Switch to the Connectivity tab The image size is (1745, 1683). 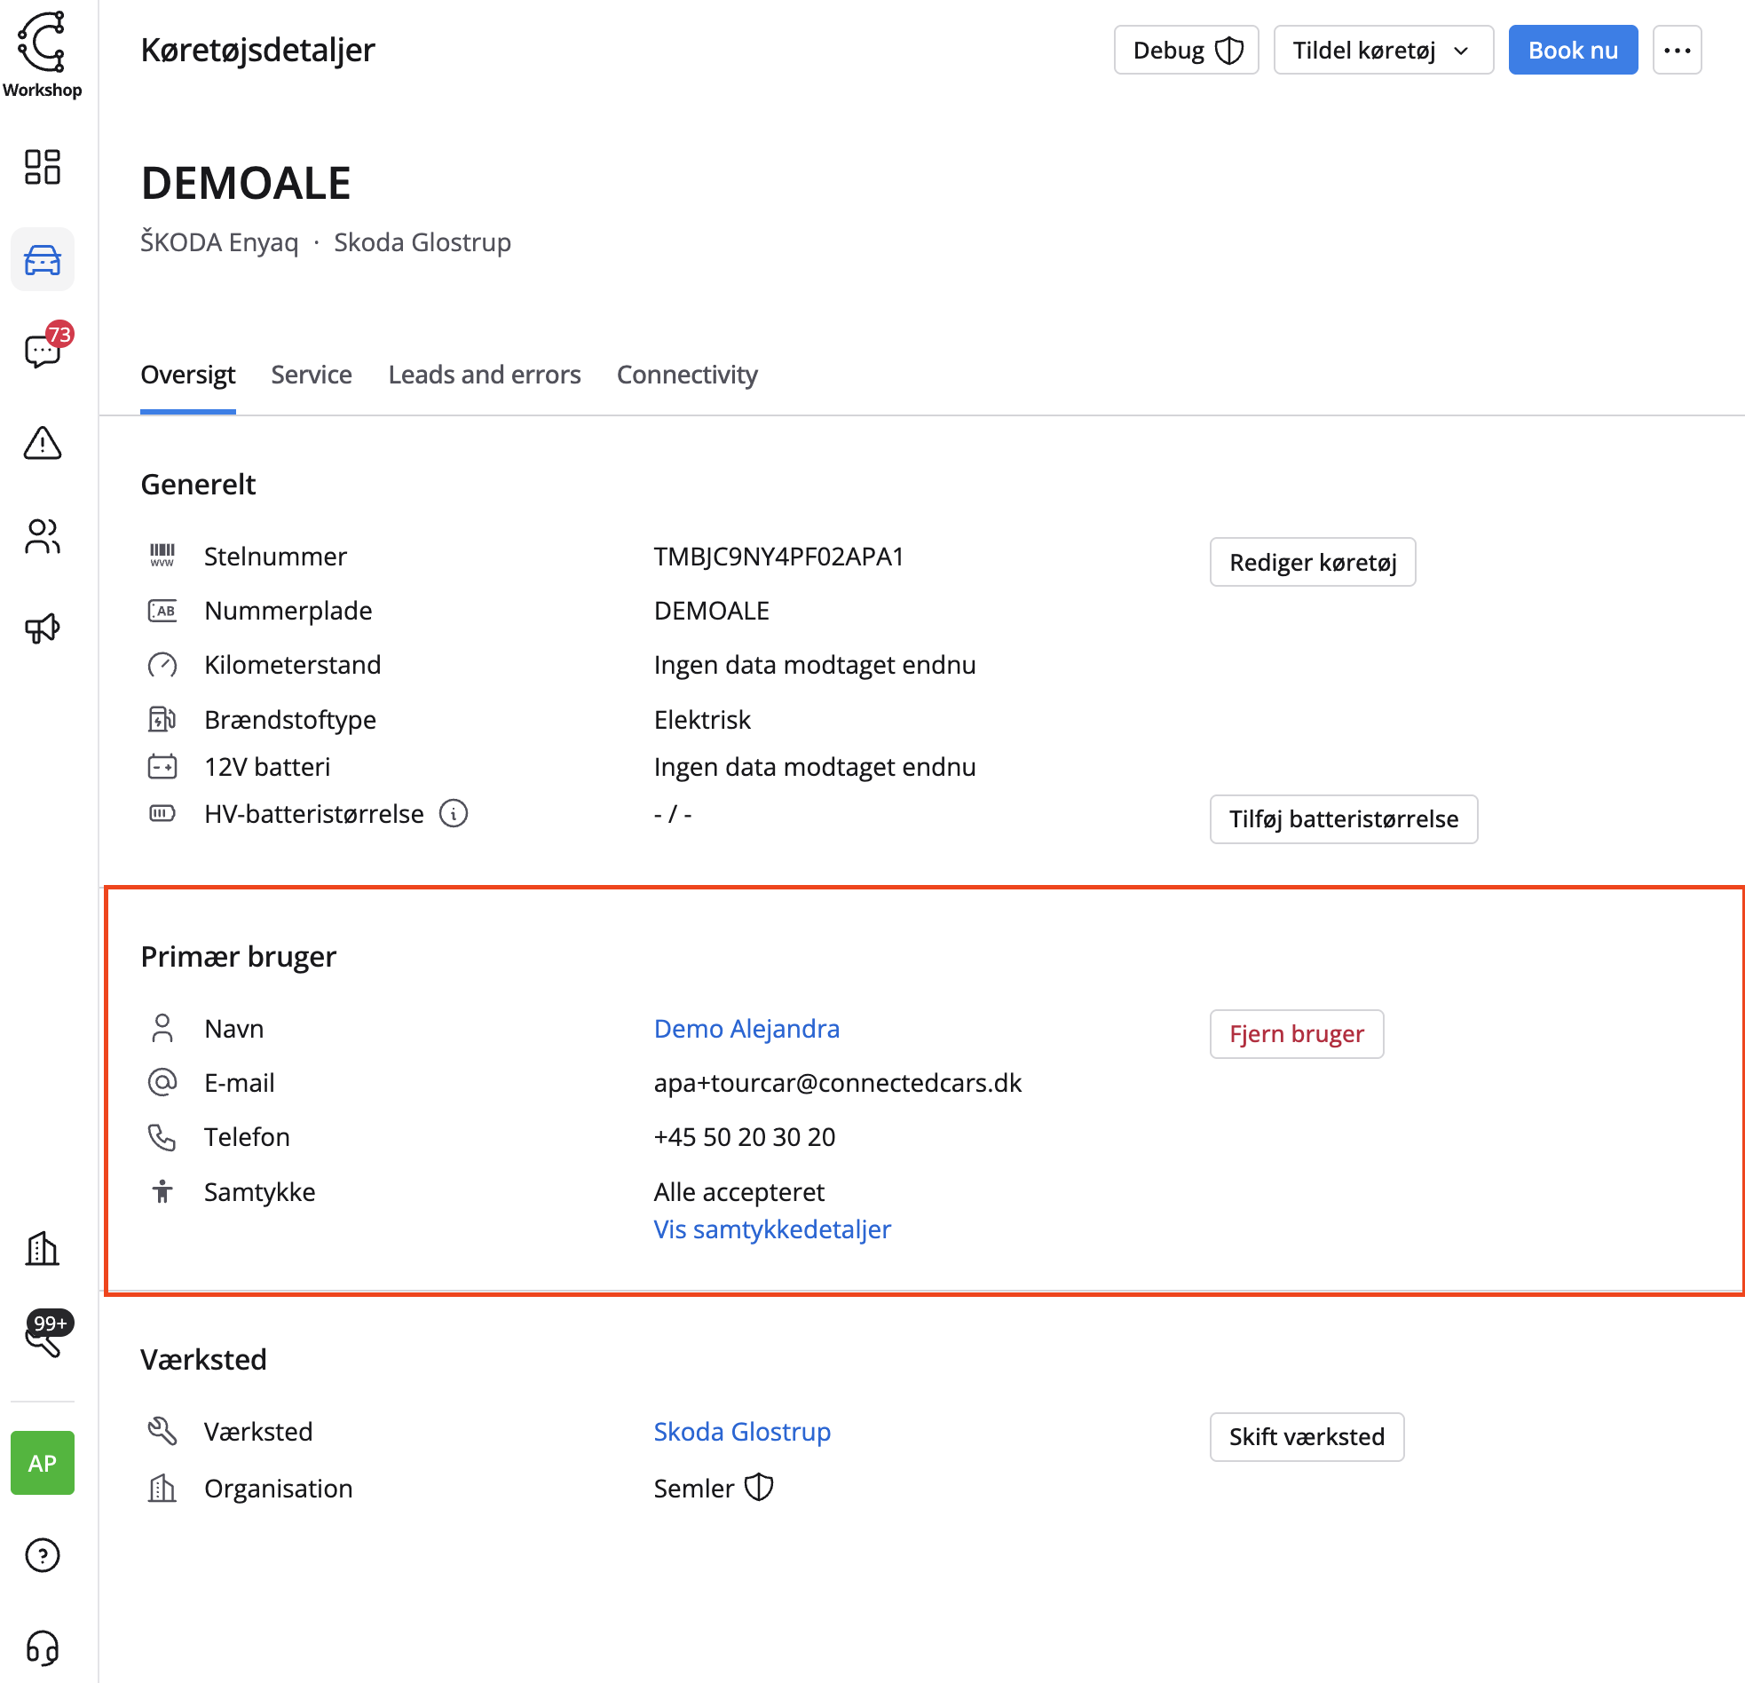[x=686, y=375]
